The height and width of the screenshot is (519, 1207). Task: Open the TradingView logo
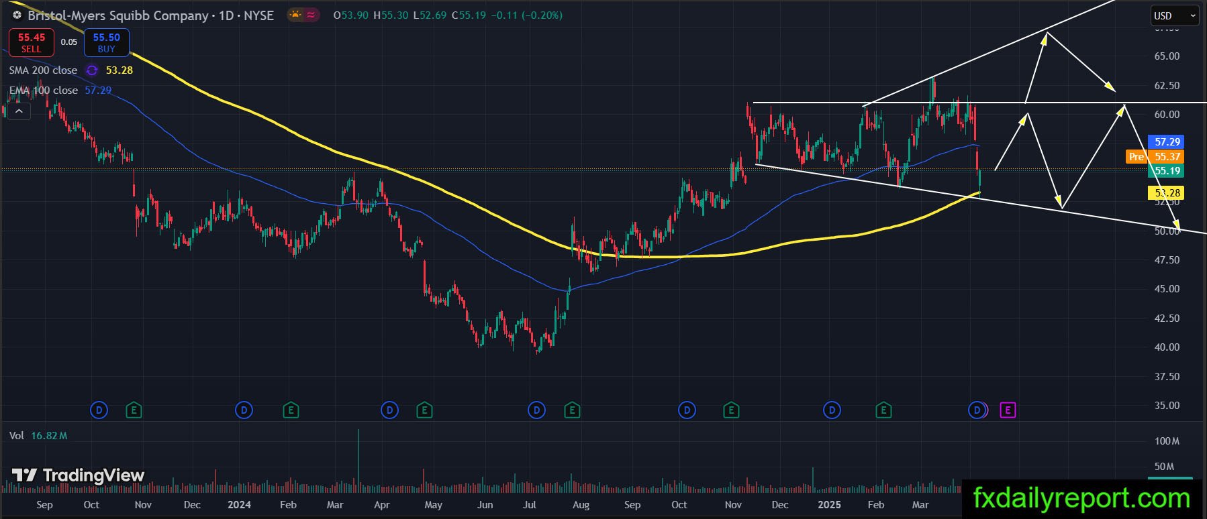[x=79, y=475]
